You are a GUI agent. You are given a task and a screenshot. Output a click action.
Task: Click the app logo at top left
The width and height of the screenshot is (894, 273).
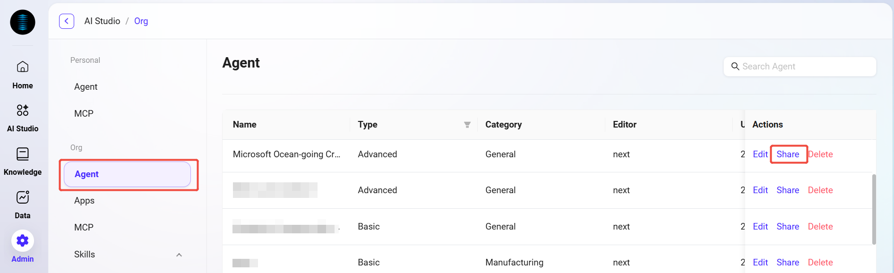pos(23,22)
